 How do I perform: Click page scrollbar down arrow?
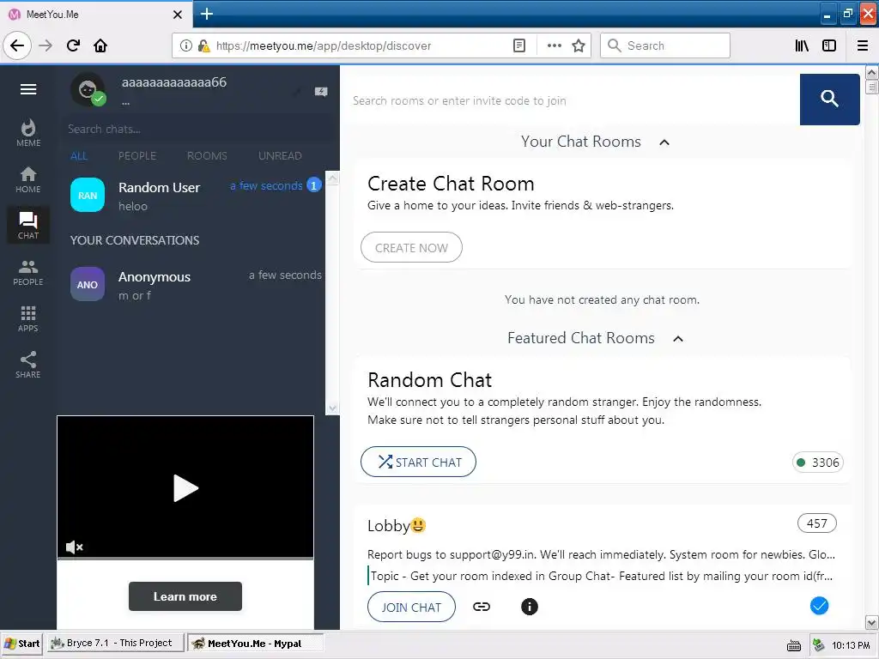(x=872, y=622)
